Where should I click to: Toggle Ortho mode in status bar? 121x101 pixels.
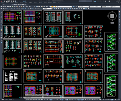tap(53, 100)
